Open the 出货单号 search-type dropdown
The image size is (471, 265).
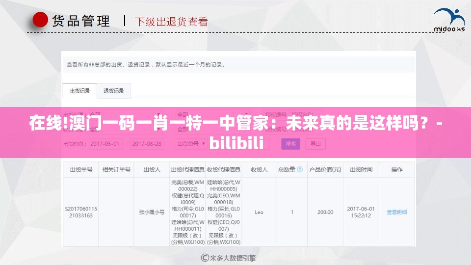191,144
